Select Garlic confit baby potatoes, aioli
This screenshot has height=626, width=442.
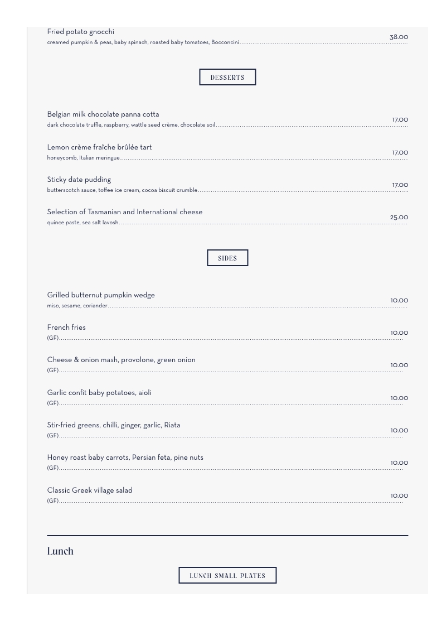(99, 393)
